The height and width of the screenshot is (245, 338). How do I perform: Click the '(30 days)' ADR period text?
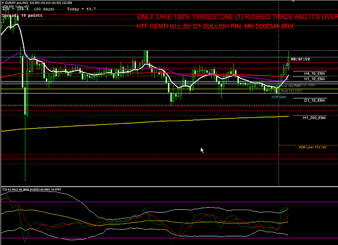(44, 9)
